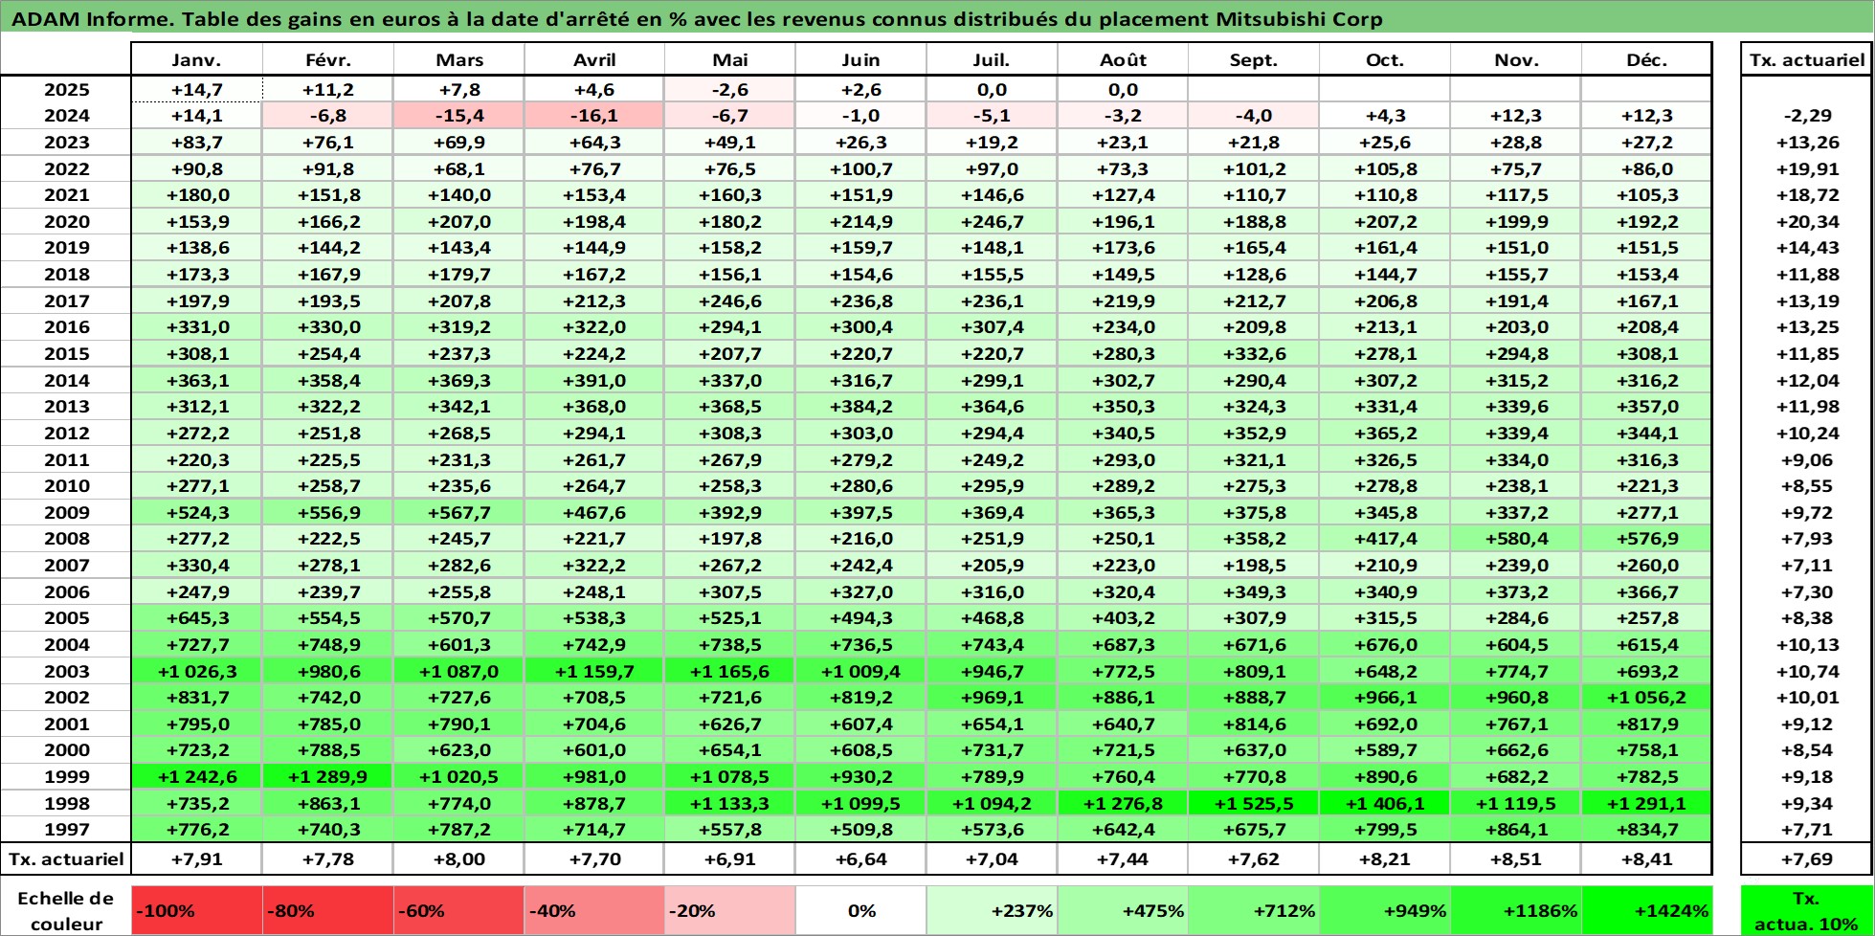Select the 0% white color scale swatch
Viewport: 1875px width, 936px height.
tap(860, 910)
